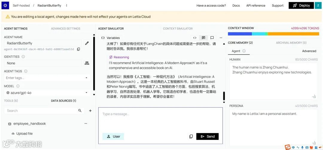Screen dimensions: 323x150
Task: Open the identities people icon
Action: [x=87, y=63]
